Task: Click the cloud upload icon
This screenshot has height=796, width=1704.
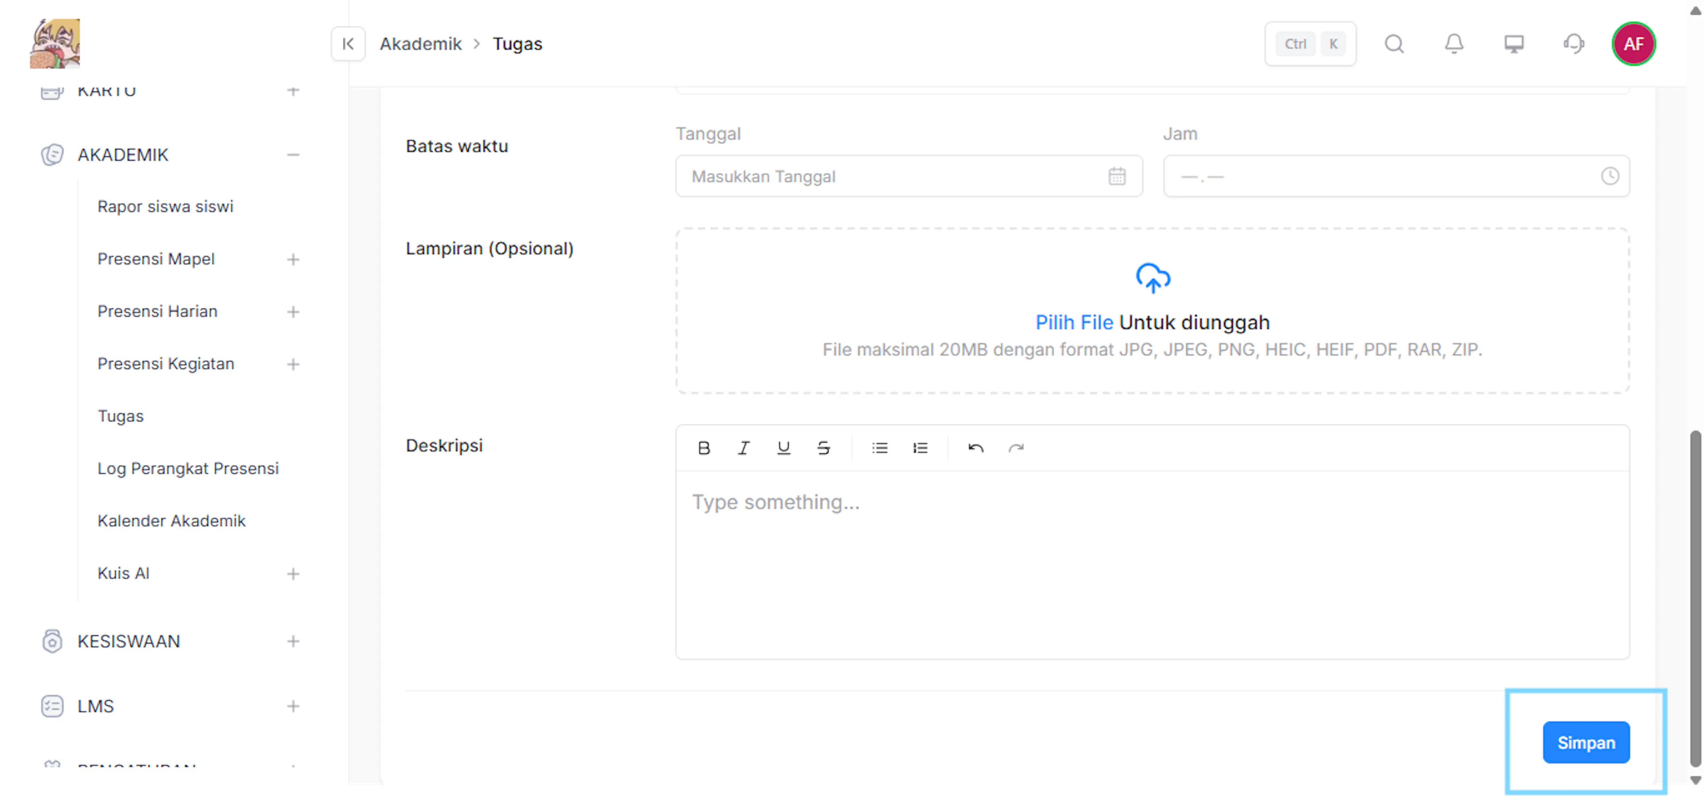Action: pyautogui.click(x=1152, y=278)
